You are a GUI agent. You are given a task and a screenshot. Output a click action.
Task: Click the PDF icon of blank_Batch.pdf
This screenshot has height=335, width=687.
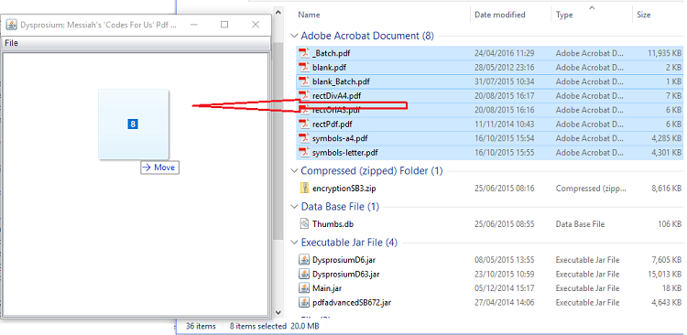[x=304, y=81]
